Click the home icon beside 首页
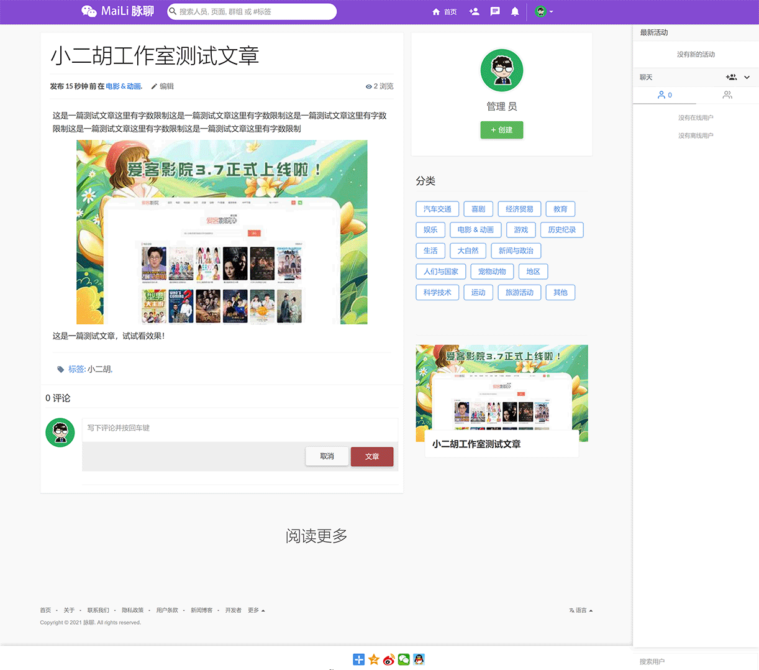The image size is (759, 670). (x=435, y=11)
